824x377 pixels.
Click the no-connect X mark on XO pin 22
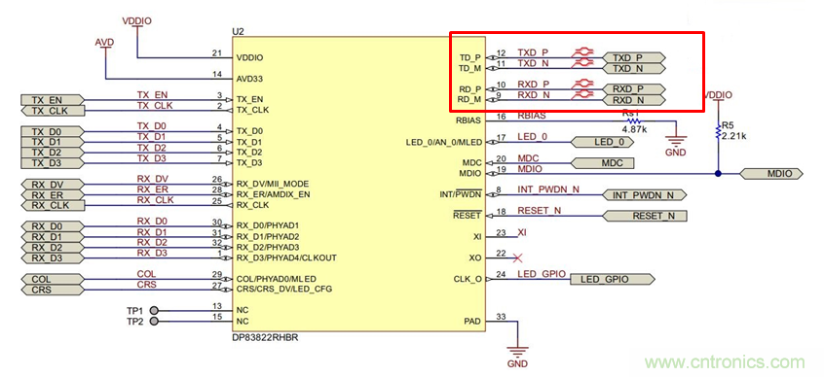point(517,257)
